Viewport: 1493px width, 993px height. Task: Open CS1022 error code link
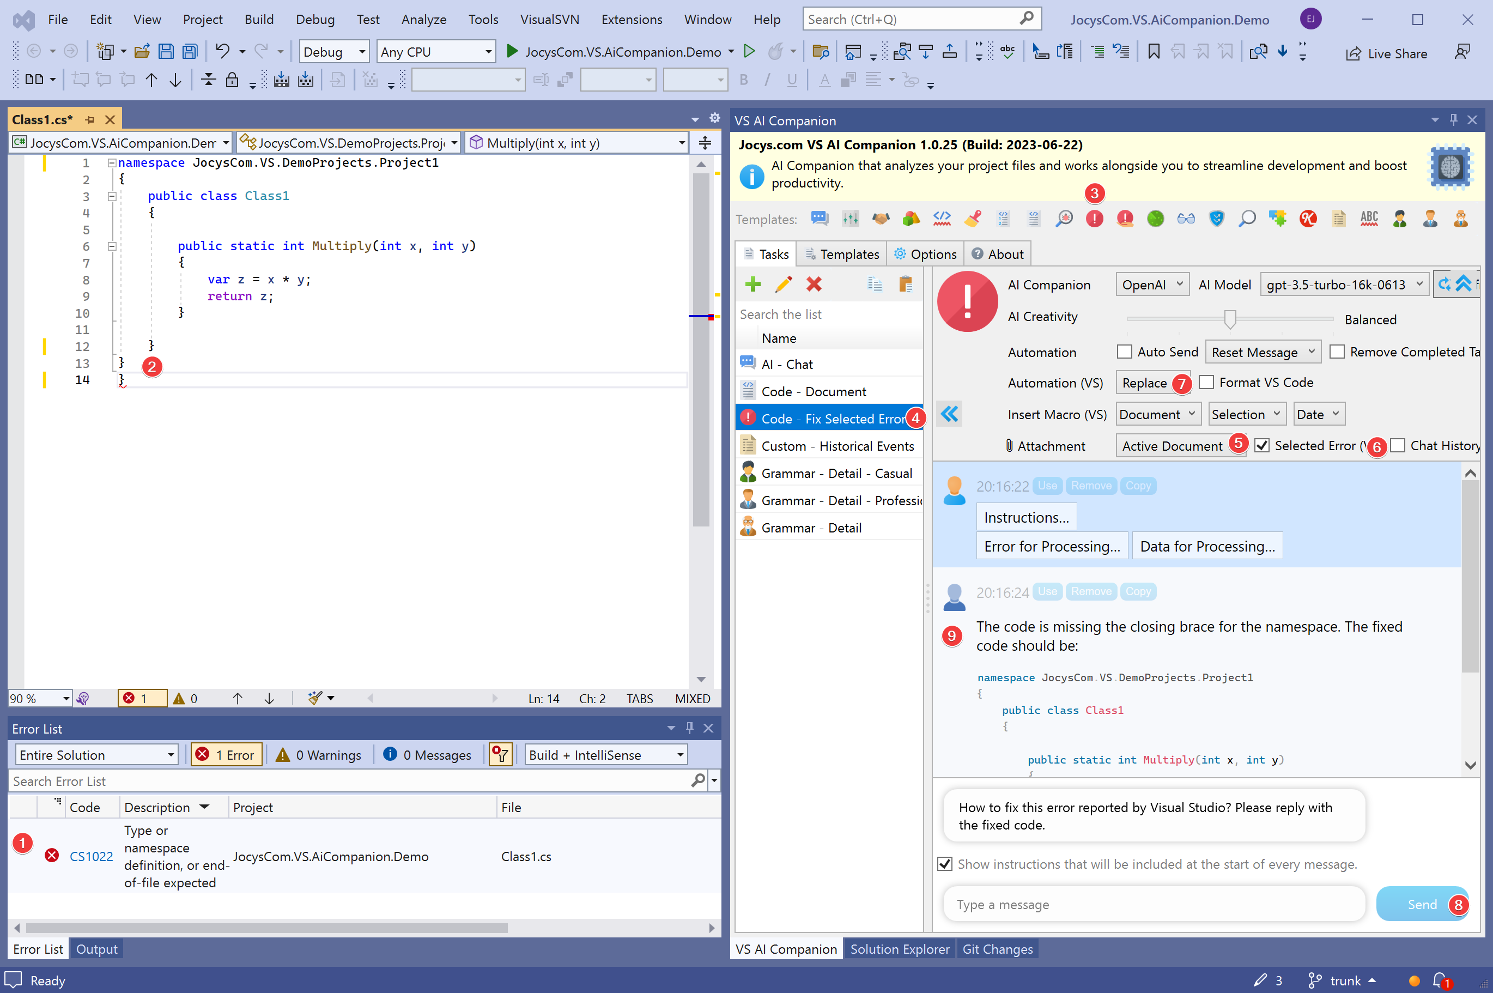coord(91,856)
